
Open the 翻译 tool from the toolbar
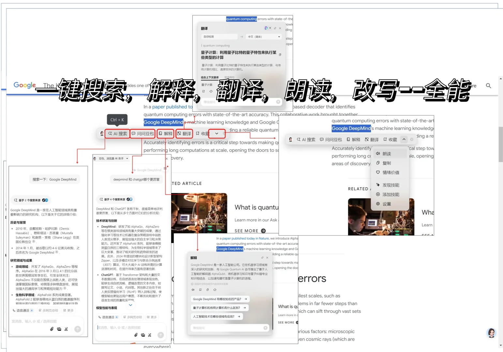pyautogui.click(x=184, y=133)
